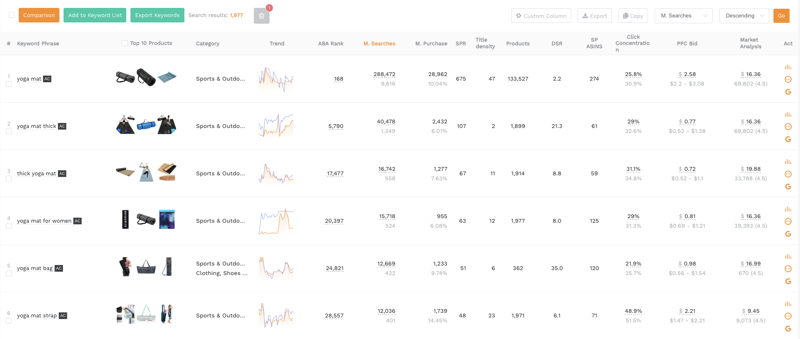800x339 pixels.
Task: Open the M. Searches sort field dropdown
Action: (683, 16)
